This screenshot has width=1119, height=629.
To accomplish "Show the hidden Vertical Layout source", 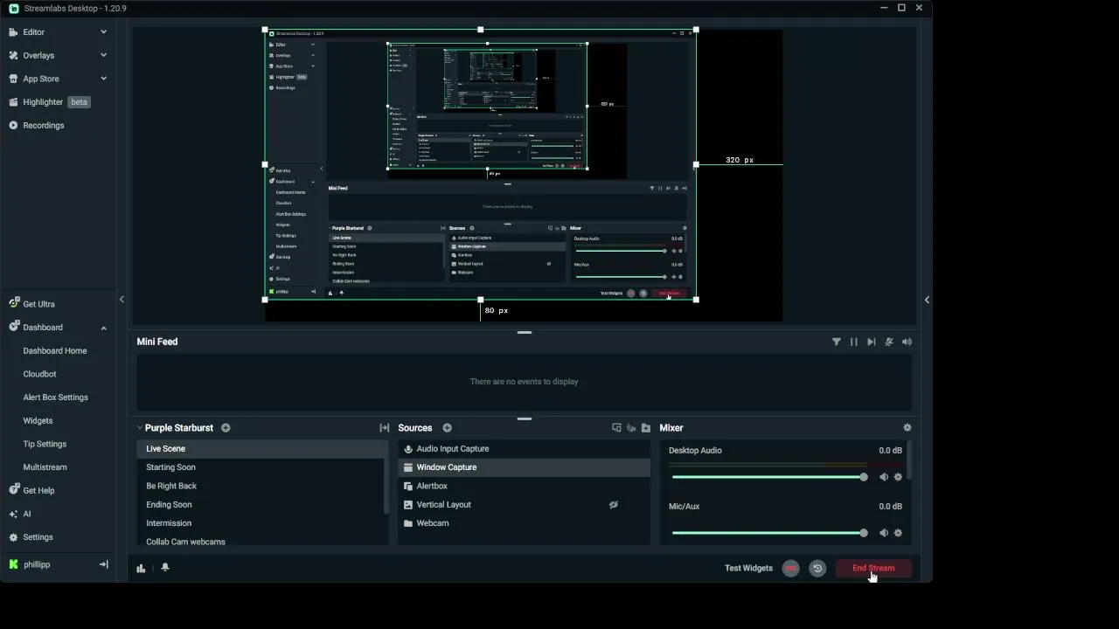I will [614, 504].
